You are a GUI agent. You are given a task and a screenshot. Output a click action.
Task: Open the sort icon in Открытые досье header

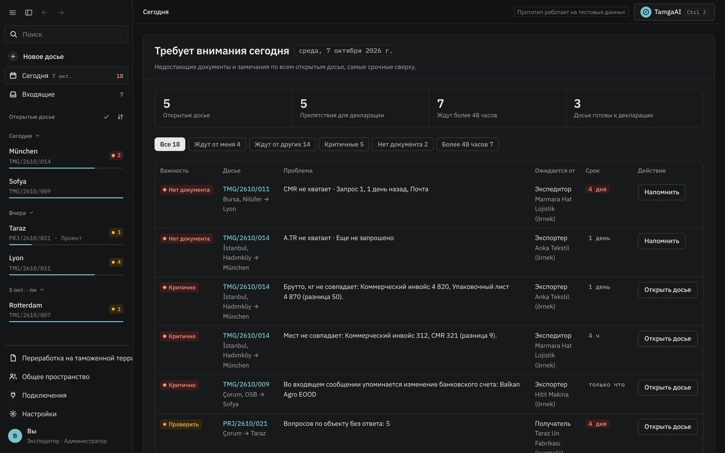point(120,117)
